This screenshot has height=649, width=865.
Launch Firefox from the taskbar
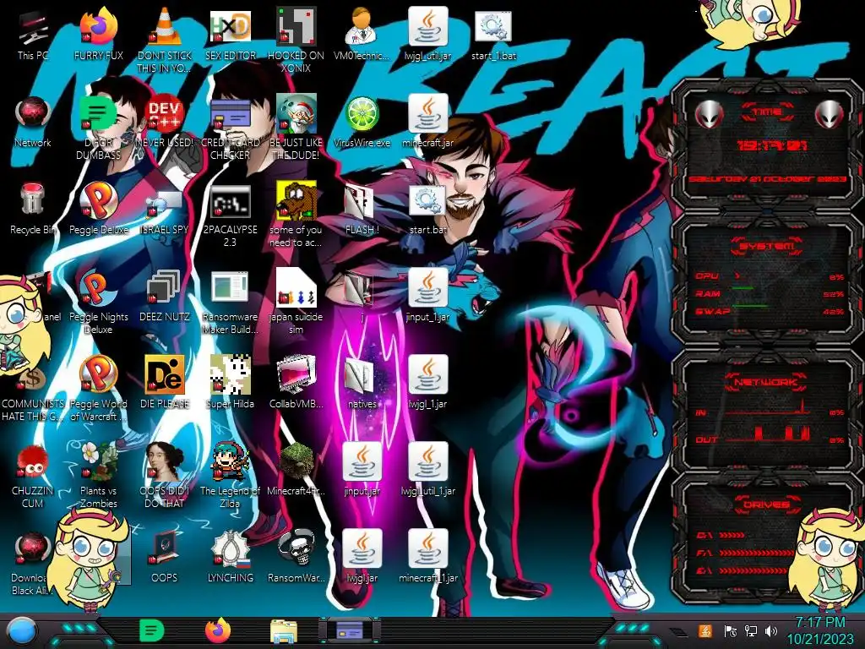218,630
